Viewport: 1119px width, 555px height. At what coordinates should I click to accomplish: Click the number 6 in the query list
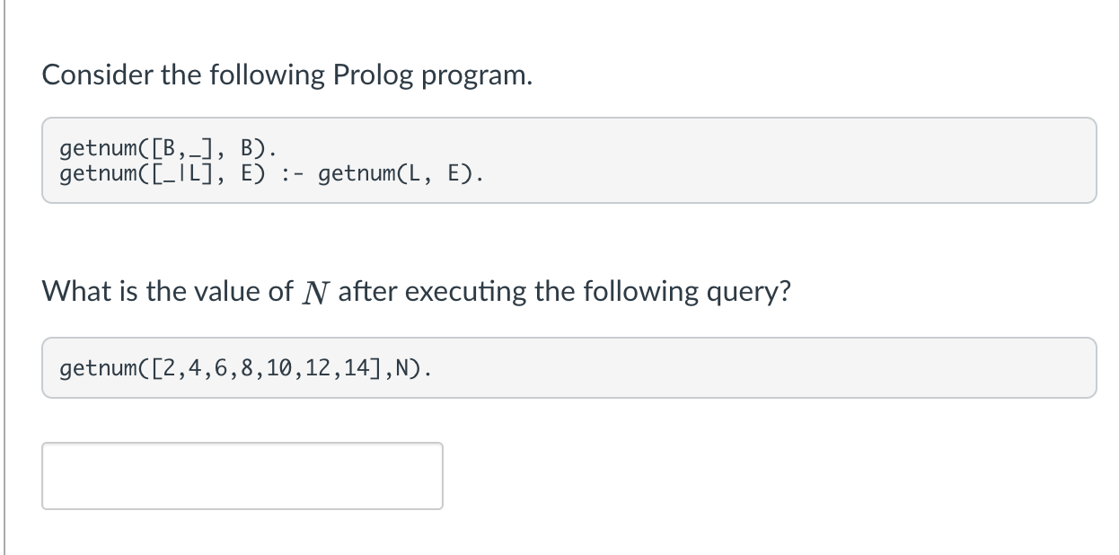click(x=219, y=368)
